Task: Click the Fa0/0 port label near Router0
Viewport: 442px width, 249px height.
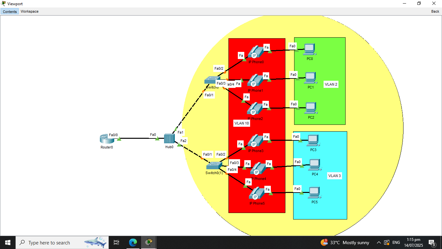Action: pyautogui.click(x=113, y=135)
